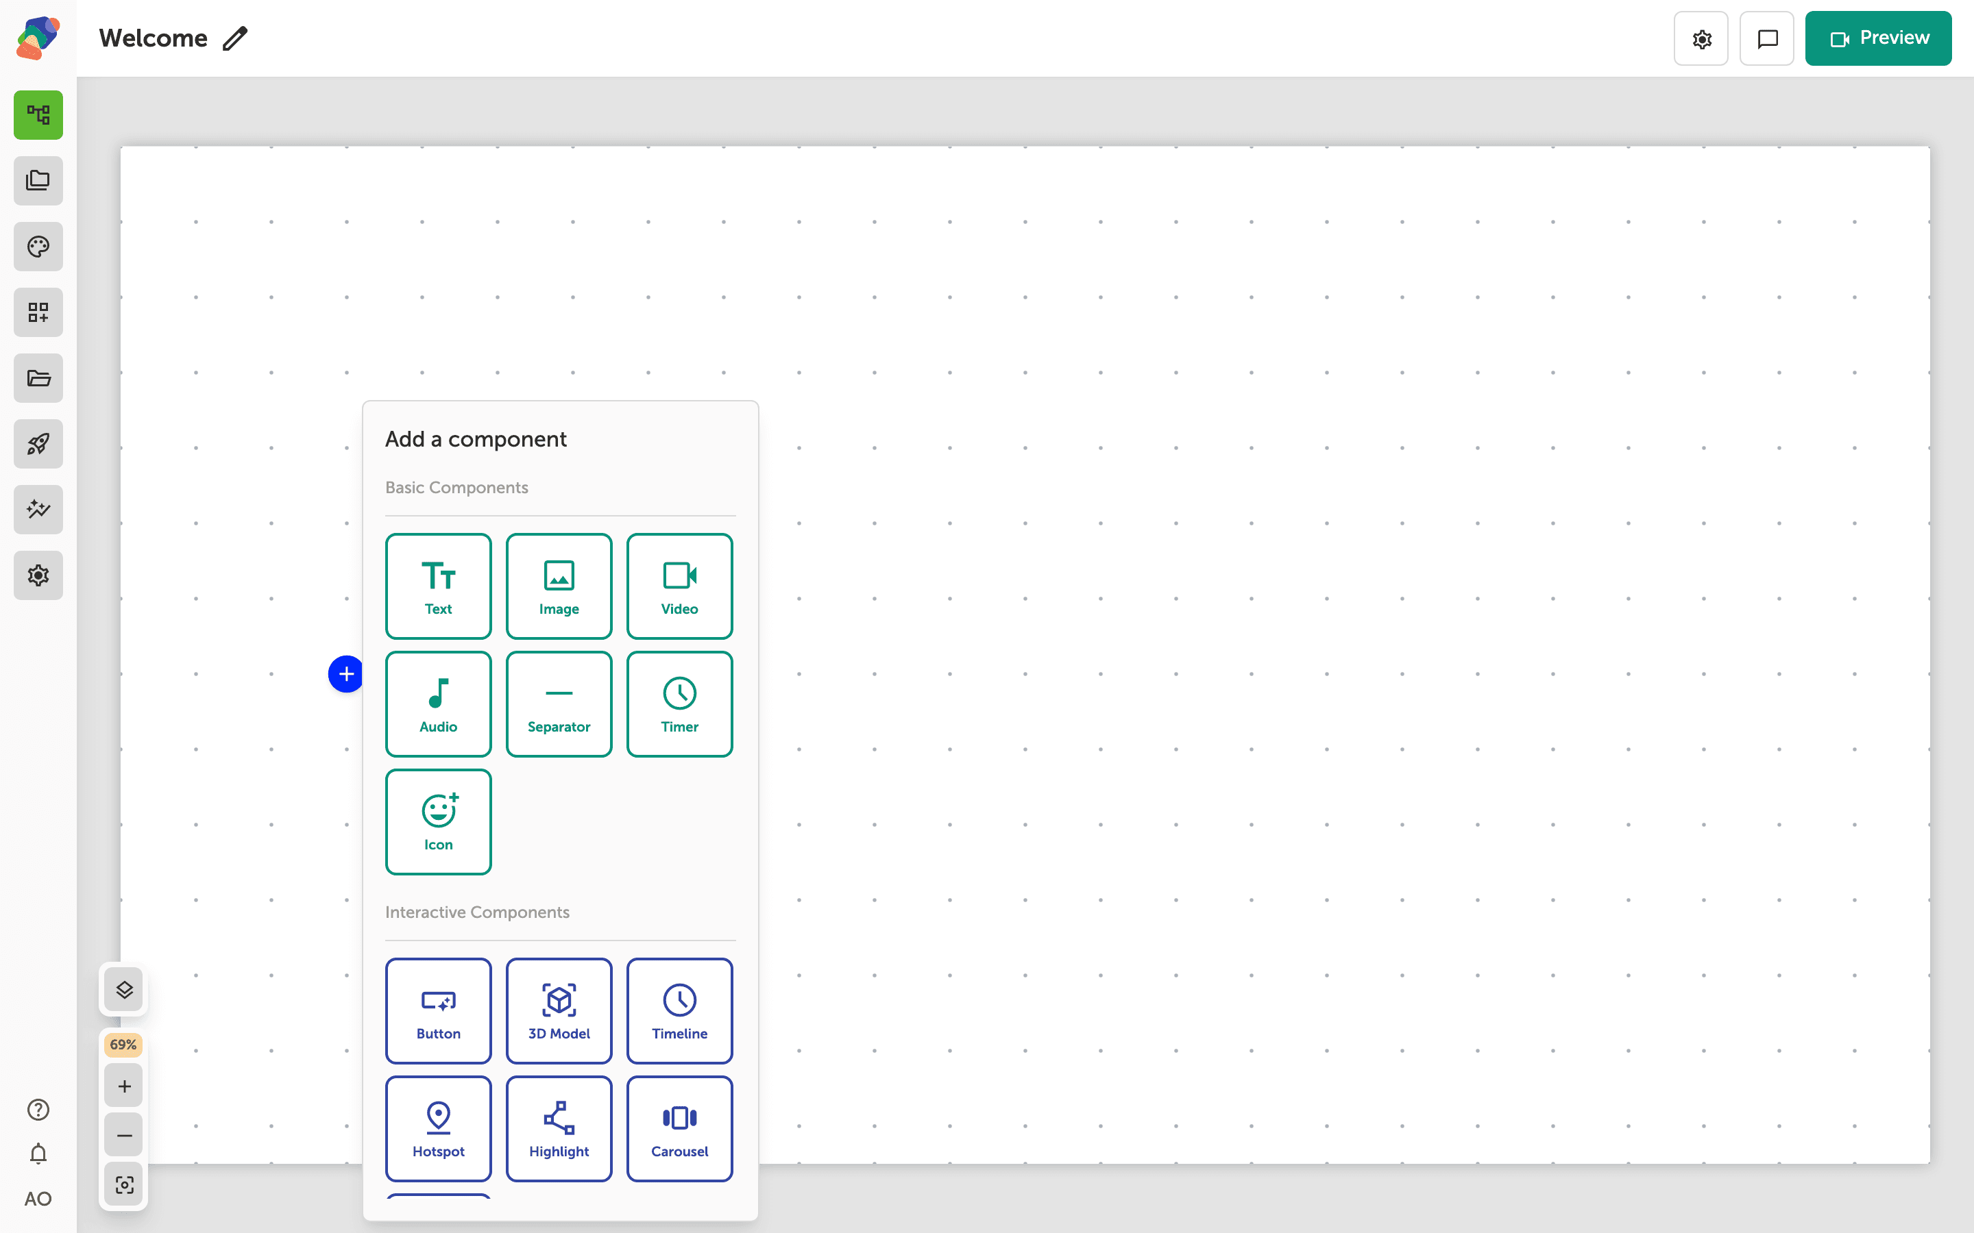Zoom out the canvas with minus button
This screenshot has width=1974, height=1233.
click(124, 1135)
